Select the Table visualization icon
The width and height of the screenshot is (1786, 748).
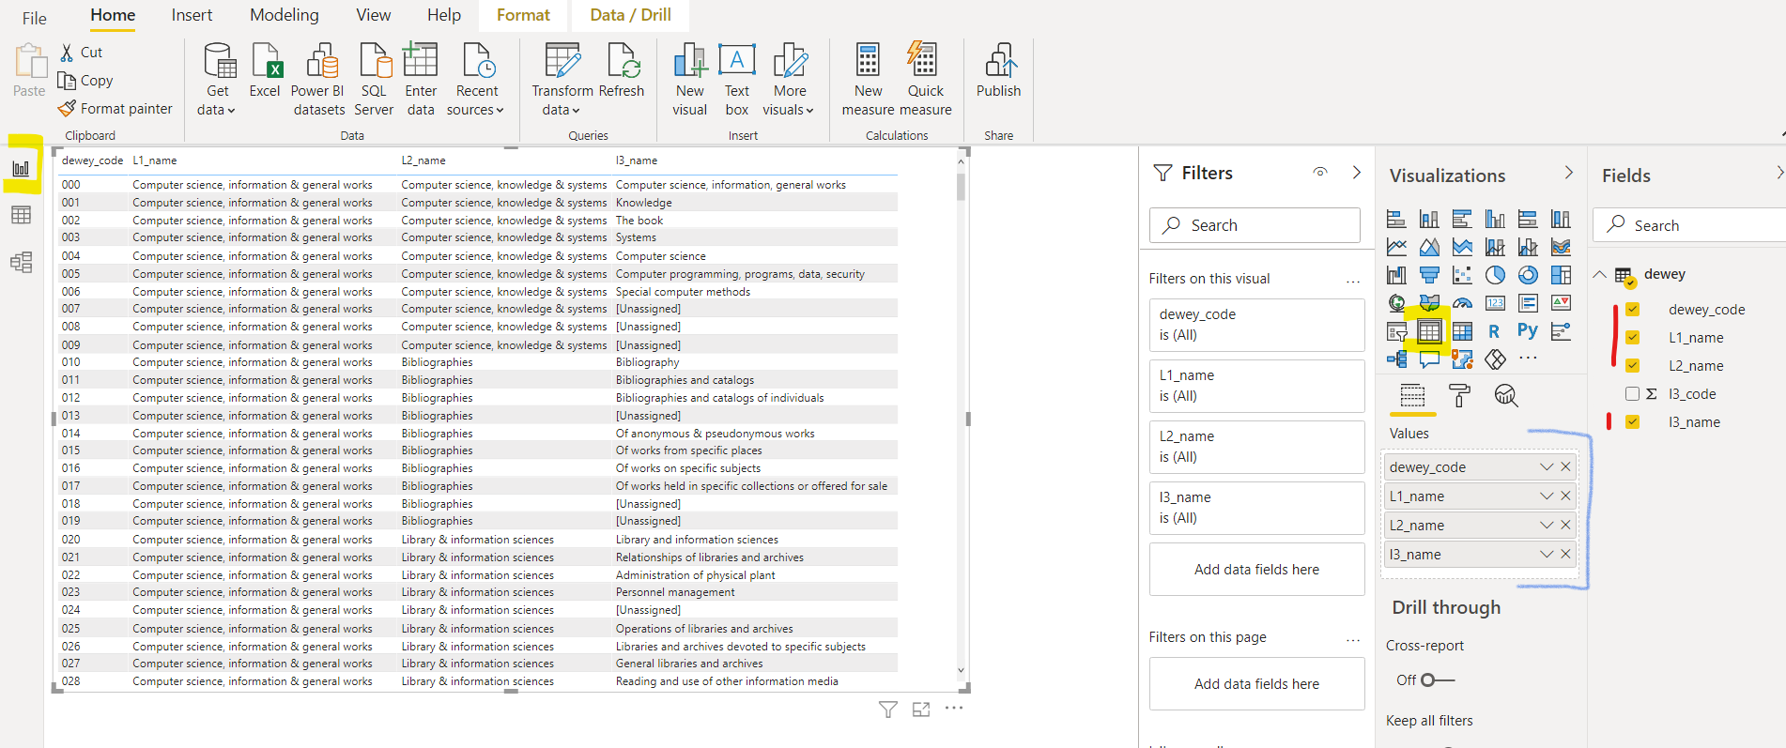pyautogui.click(x=1429, y=331)
